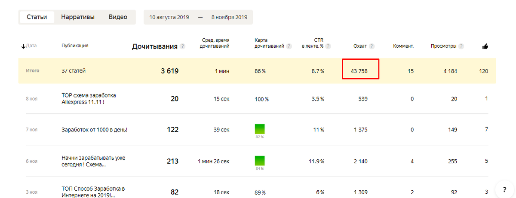Click the total 37 статей cell
Viewport: 516px width, 198px height.
(74, 71)
